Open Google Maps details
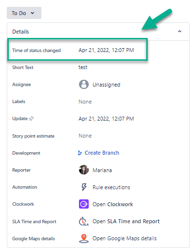 point(124,238)
